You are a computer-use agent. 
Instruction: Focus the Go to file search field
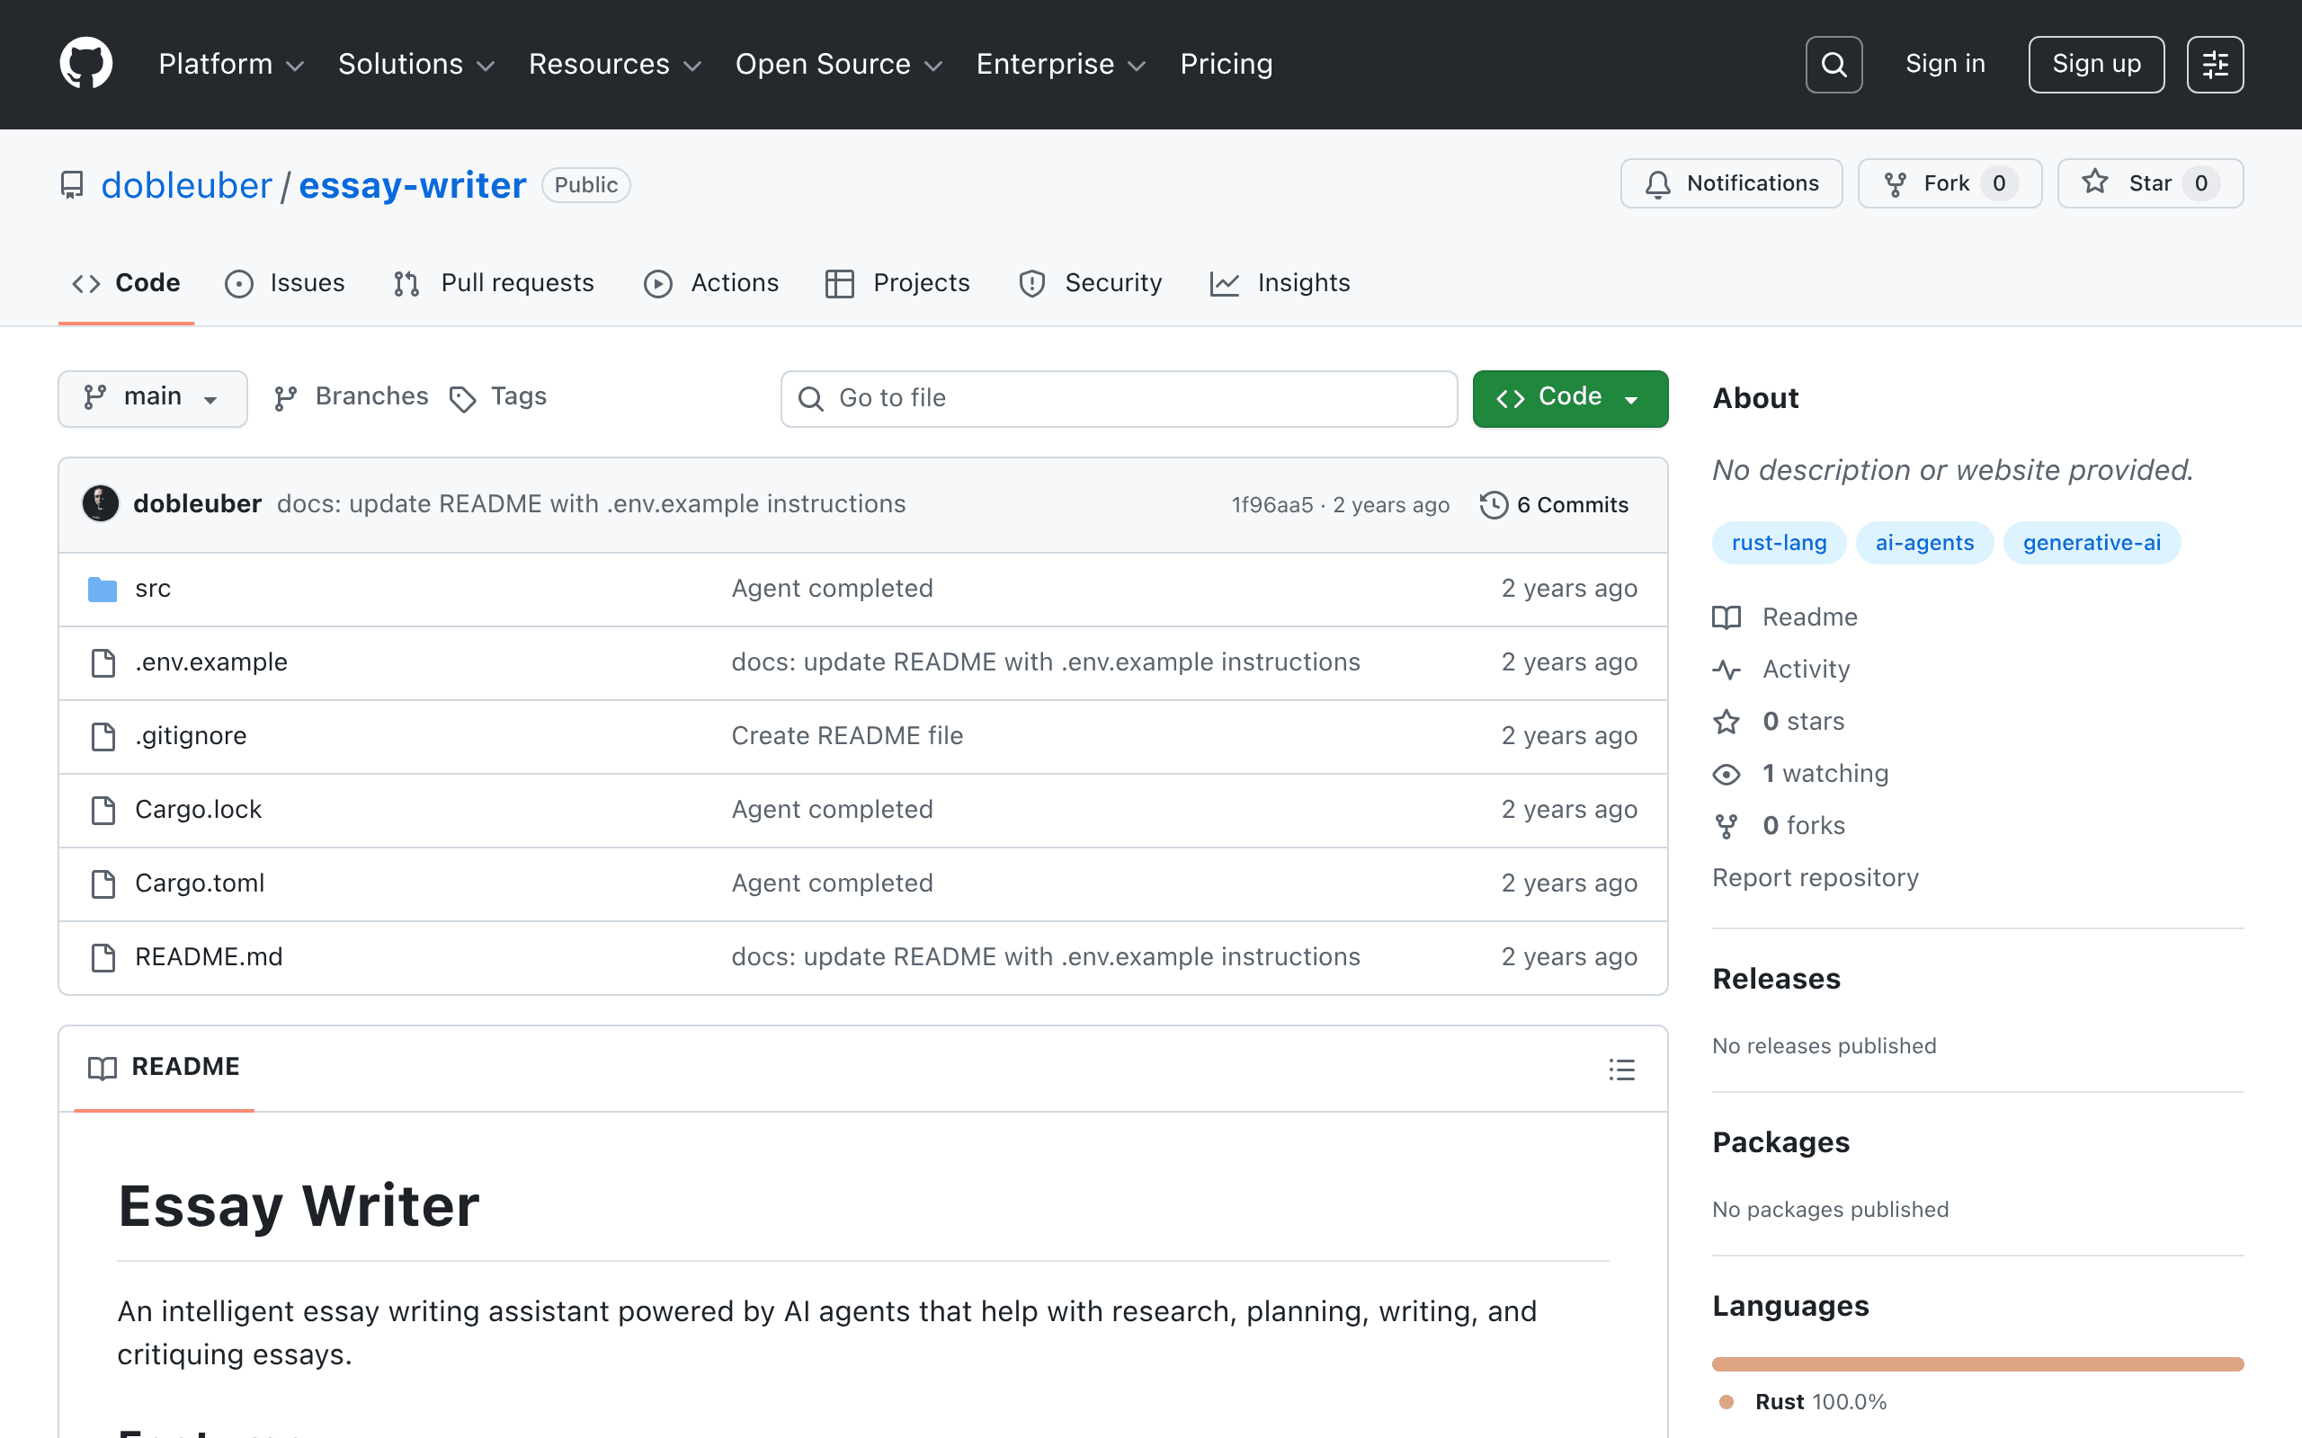click(x=1119, y=397)
